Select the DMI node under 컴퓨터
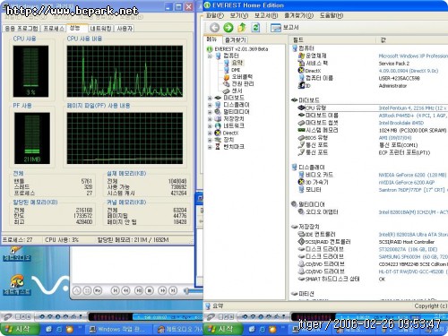448x336 pixels. [236, 70]
